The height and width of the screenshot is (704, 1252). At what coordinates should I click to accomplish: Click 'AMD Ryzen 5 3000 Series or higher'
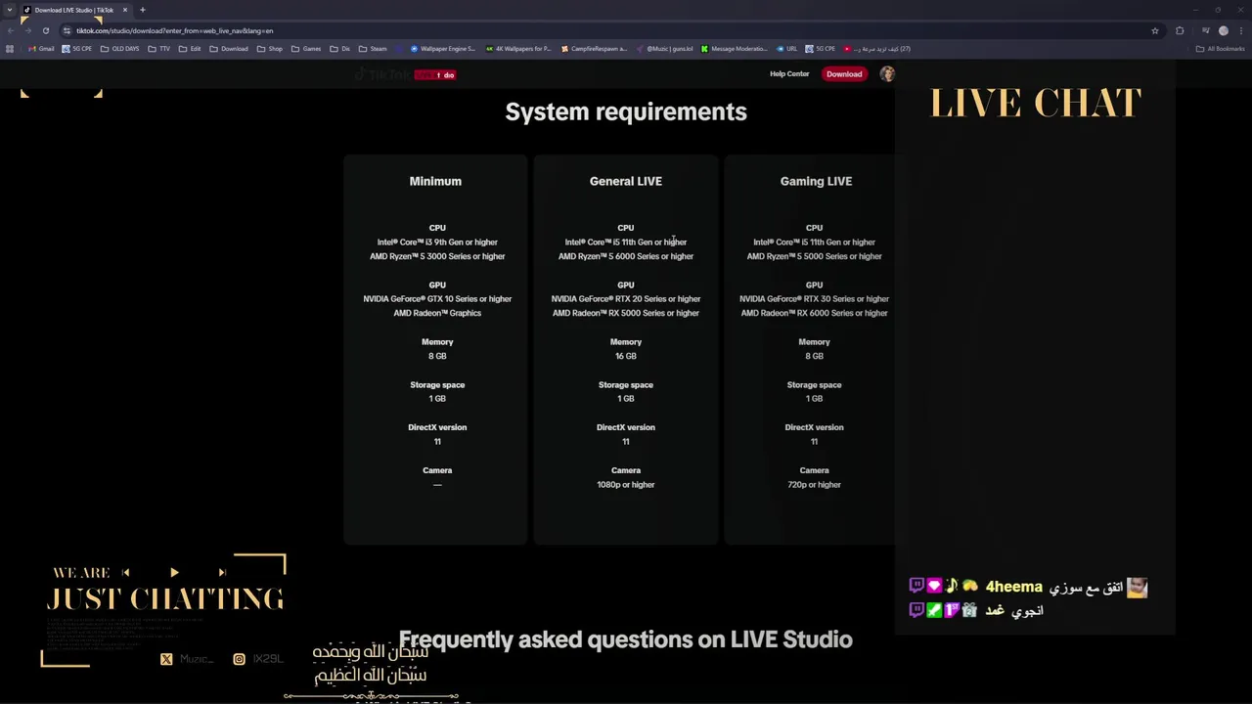[437, 256]
